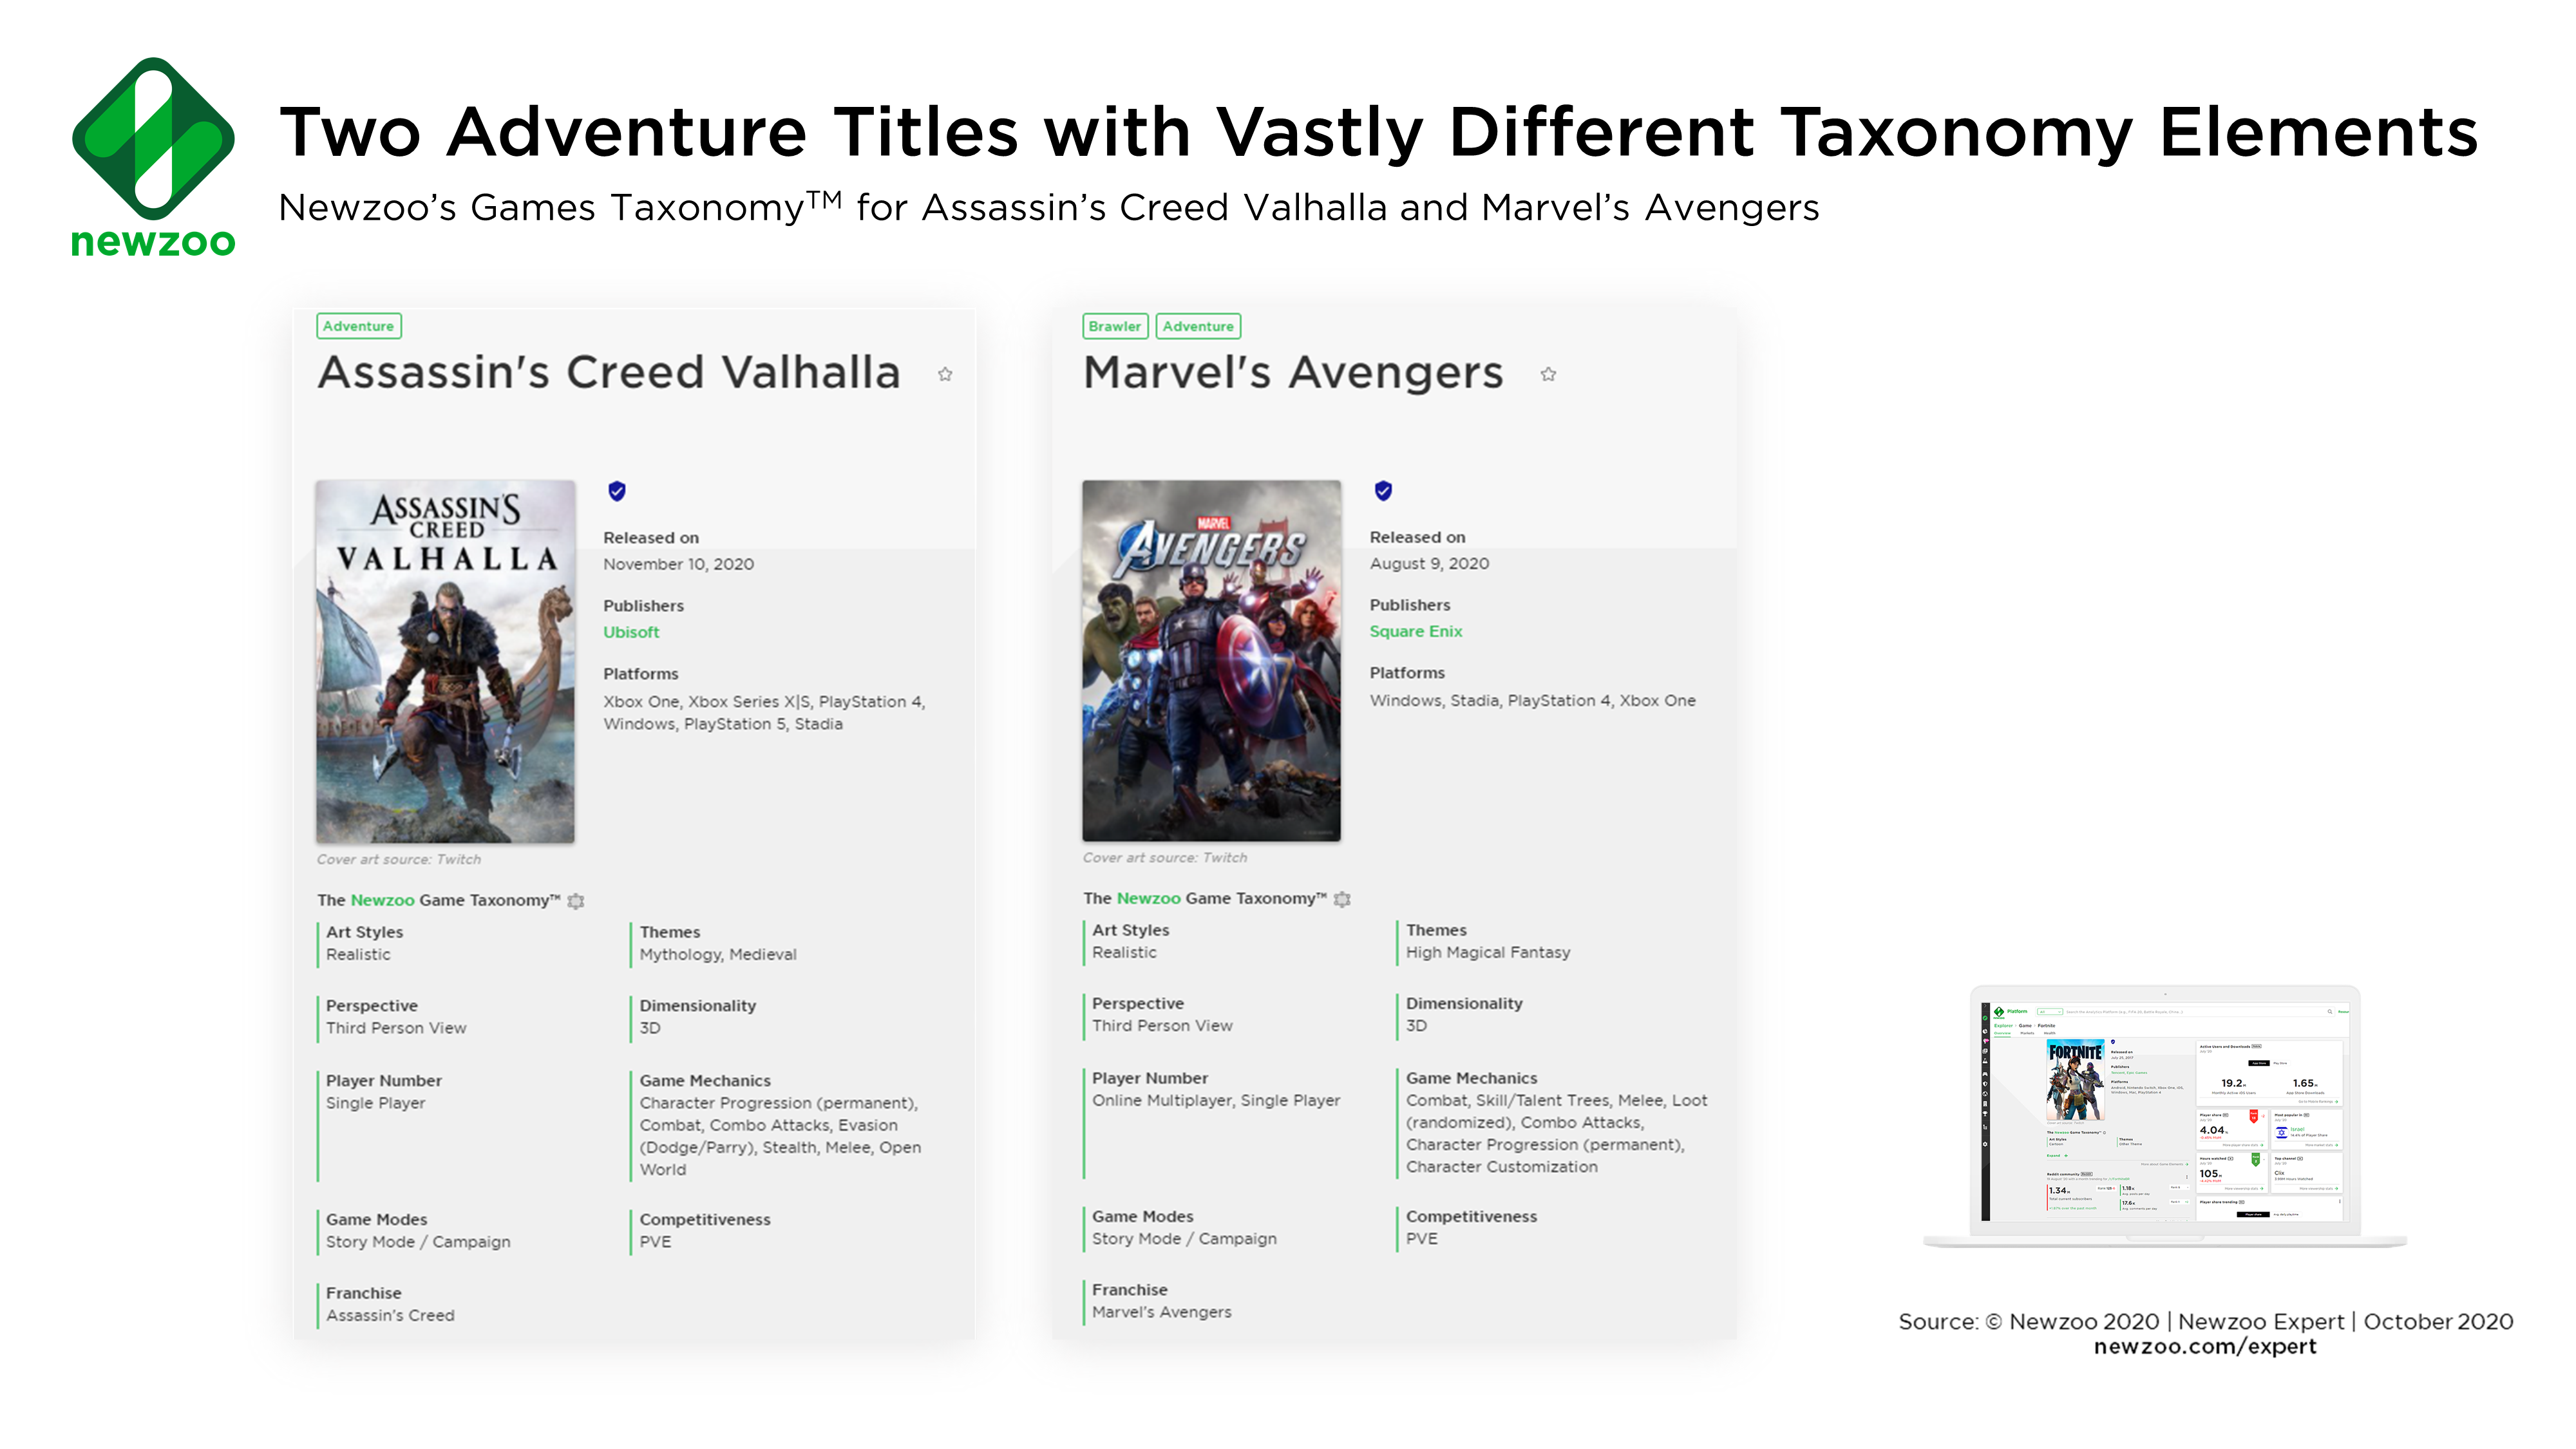Open taxonomy settings gear for Valhalla
Viewport: 2576px width, 1449px height.
(576, 901)
